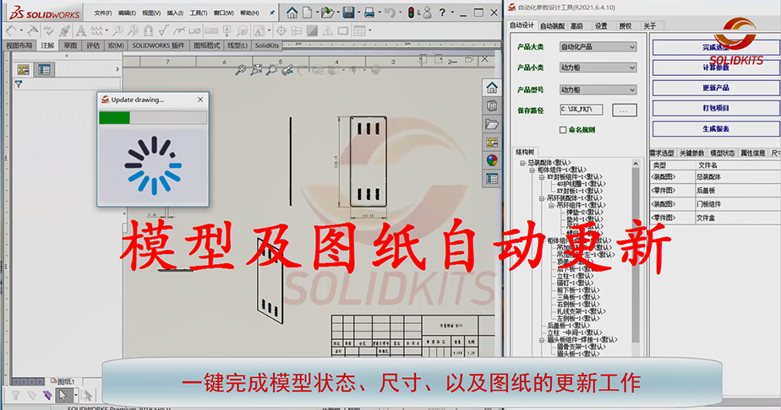
Task: Open Custom Properties task pane icon
Action: (x=492, y=178)
